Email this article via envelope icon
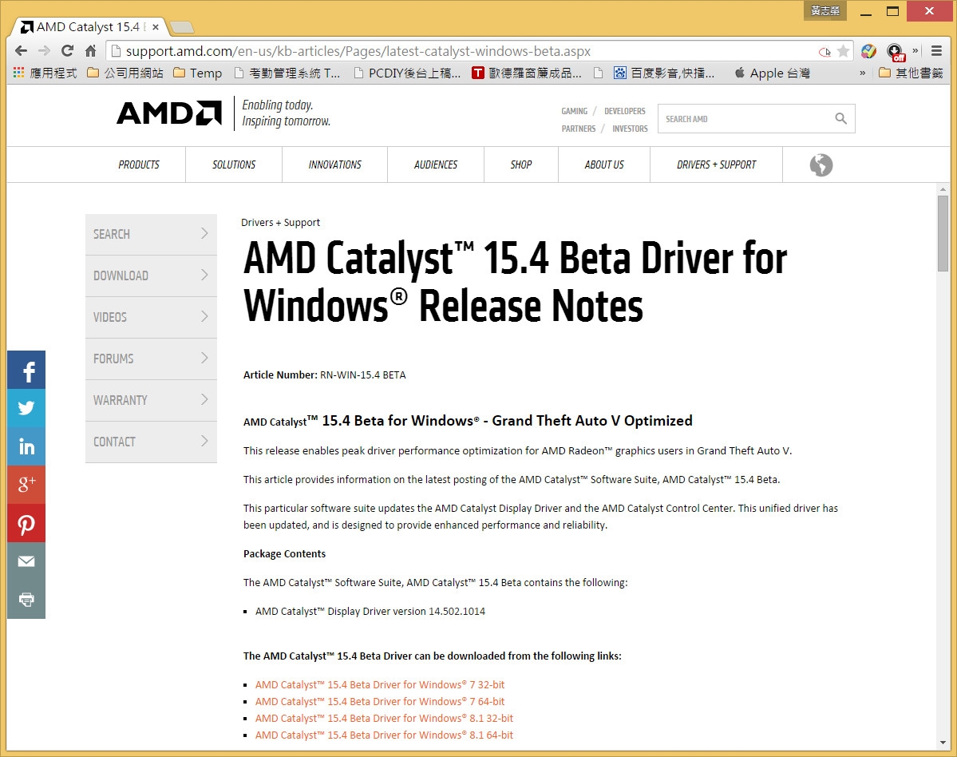This screenshot has height=757, width=957. point(26,561)
